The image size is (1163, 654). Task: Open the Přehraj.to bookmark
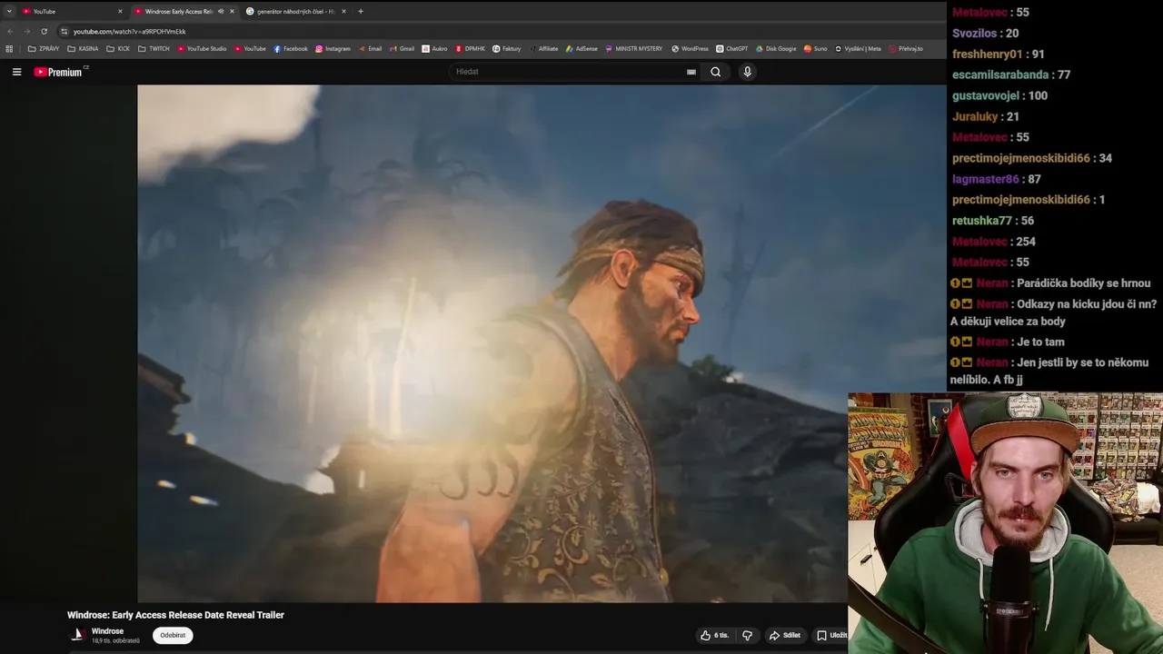point(906,48)
